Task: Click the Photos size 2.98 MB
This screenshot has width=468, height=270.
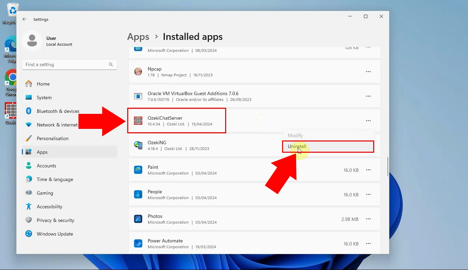Action: click(x=350, y=219)
